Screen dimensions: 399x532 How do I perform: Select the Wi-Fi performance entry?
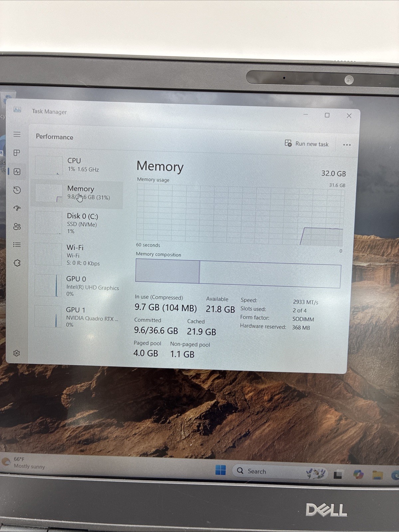77,255
